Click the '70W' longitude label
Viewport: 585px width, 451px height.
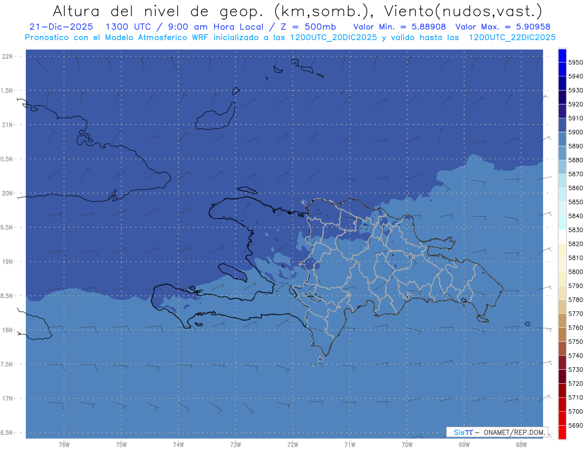(x=407, y=445)
